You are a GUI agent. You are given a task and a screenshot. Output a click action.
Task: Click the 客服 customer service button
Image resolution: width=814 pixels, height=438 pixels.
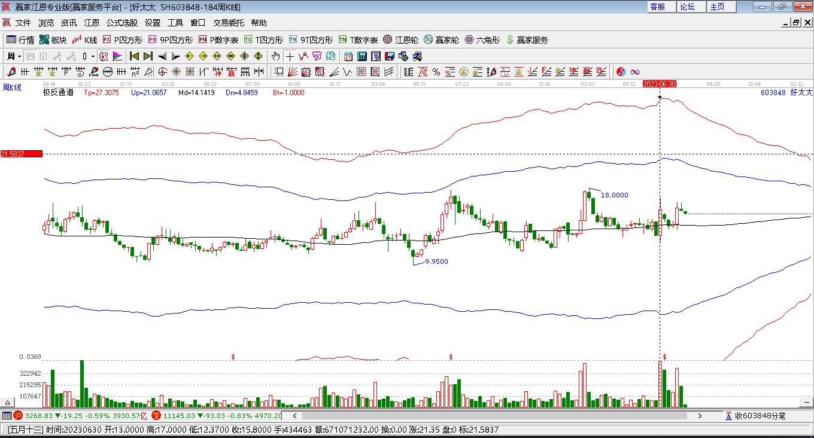pyautogui.click(x=661, y=7)
